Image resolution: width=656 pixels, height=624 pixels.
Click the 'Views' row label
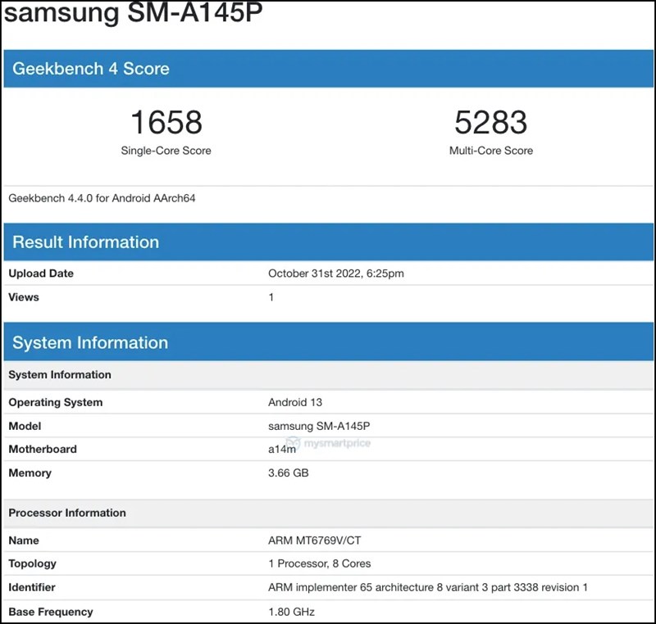[24, 297]
